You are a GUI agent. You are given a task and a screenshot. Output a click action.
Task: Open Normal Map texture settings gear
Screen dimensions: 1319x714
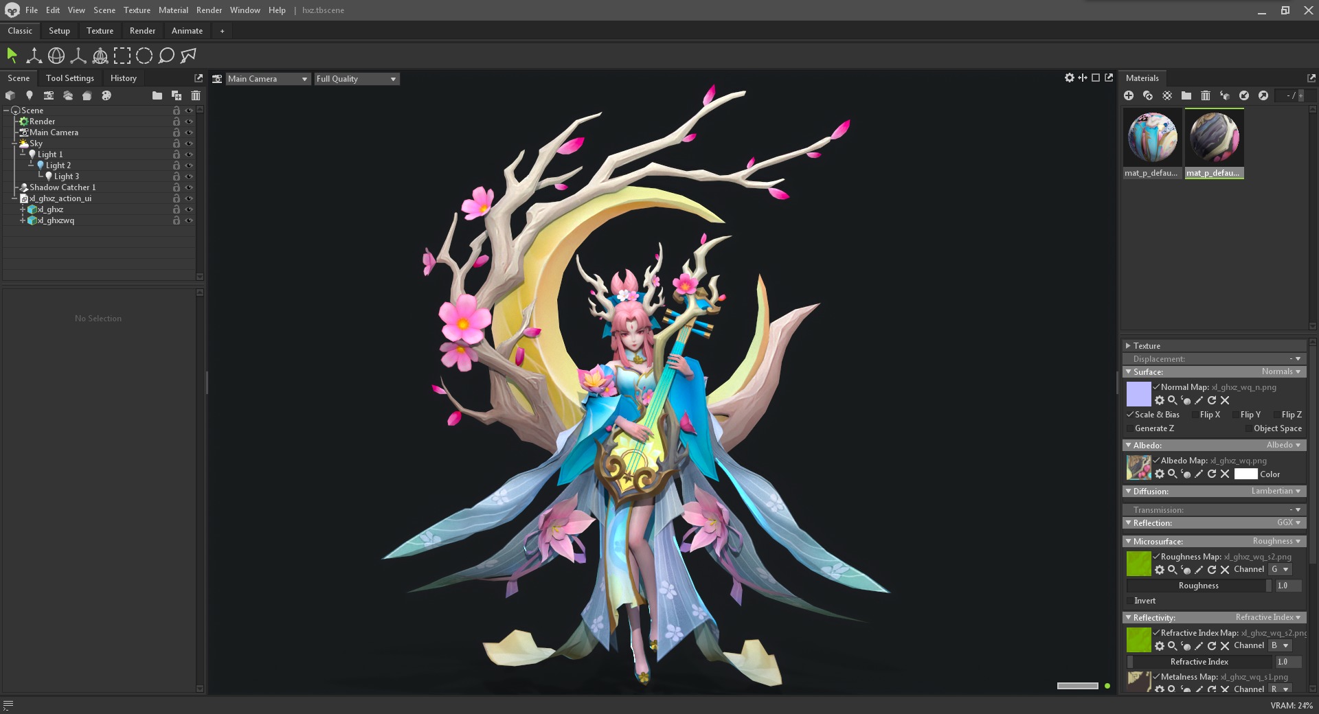pyautogui.click(x=1160, y=400)
